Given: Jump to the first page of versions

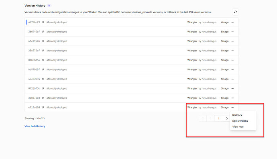Looking at the screenshot, I should [203, 118].
